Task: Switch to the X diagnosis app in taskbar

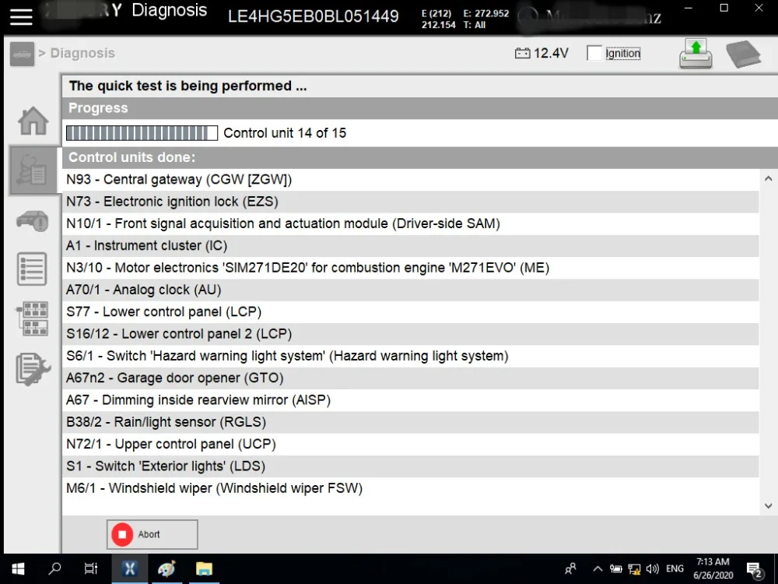Action: (x=129, y=568)
